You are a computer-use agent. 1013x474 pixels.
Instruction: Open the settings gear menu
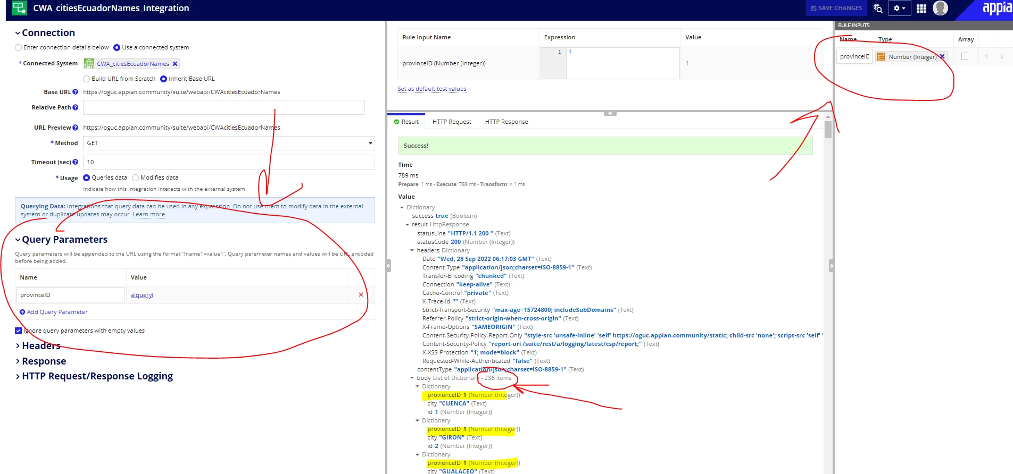pos(899,9)
